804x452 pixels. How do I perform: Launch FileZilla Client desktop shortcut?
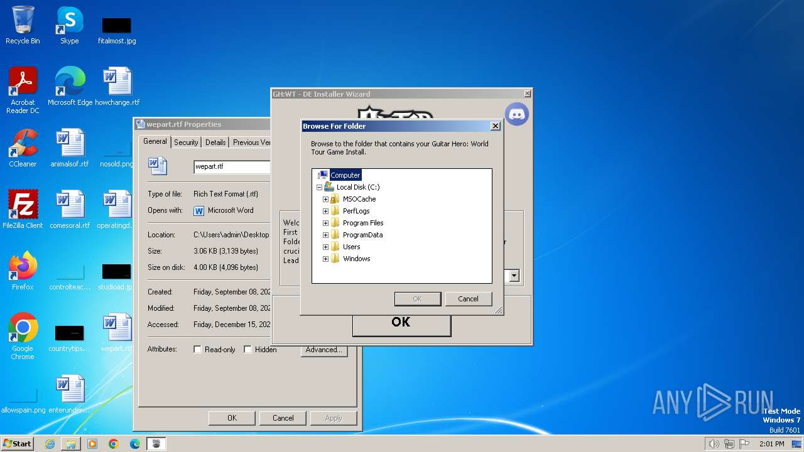click(x=23, y=210)
